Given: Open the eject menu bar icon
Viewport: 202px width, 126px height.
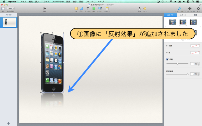Looking at the screenshot, I should (x=175, y=2).
